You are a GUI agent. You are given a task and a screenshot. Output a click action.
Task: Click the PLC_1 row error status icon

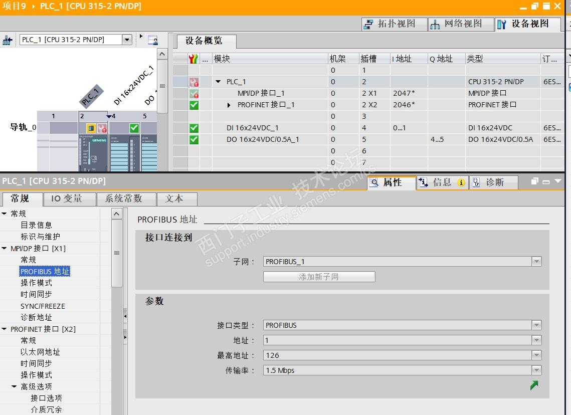click(x=194, y=82)
